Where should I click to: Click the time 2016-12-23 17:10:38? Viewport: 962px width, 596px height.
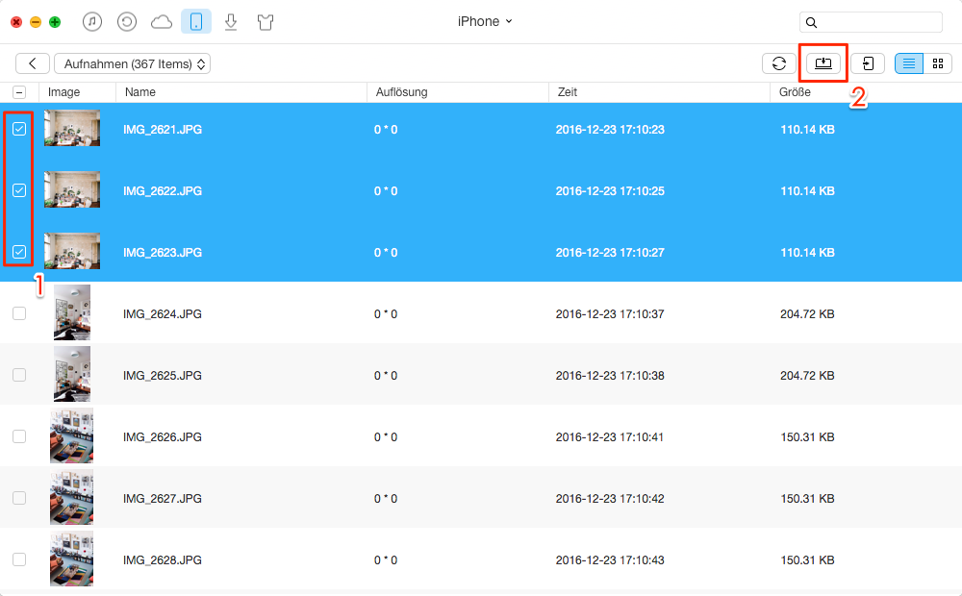(x=610, y=375)
